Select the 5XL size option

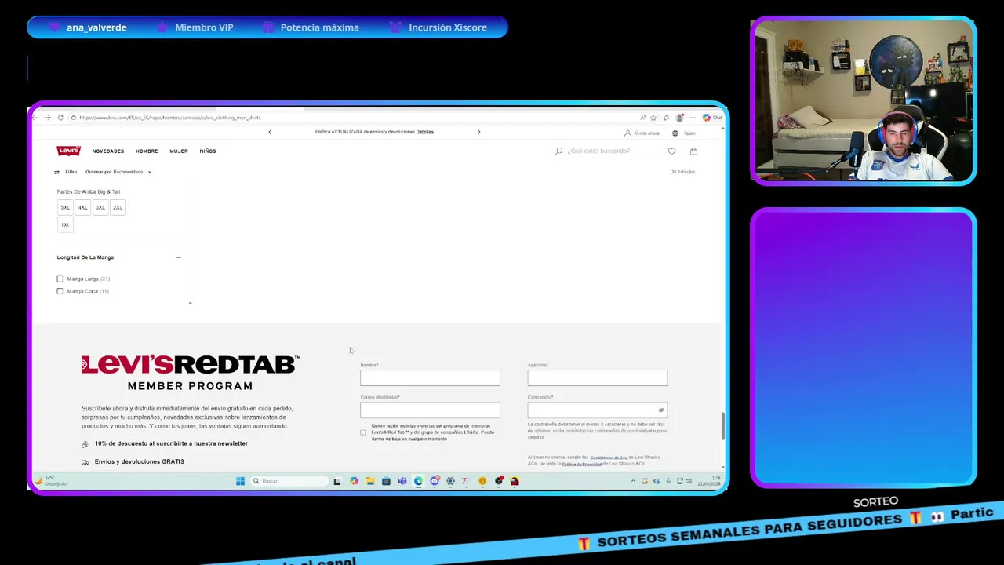(65, 207)
